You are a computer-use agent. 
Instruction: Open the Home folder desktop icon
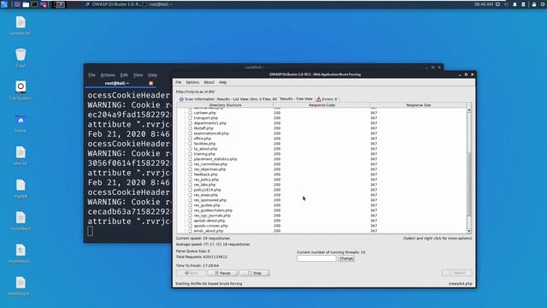point(21,120)
